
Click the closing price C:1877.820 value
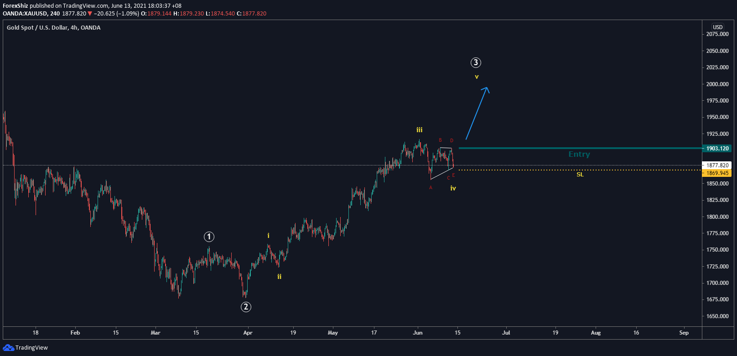coord(252,14)
